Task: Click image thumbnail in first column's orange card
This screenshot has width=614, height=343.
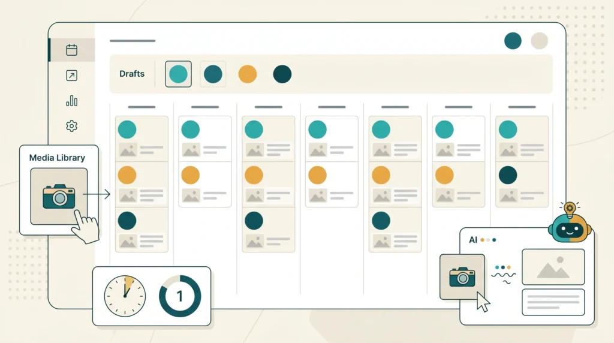Action: click(x=128, y=195)
